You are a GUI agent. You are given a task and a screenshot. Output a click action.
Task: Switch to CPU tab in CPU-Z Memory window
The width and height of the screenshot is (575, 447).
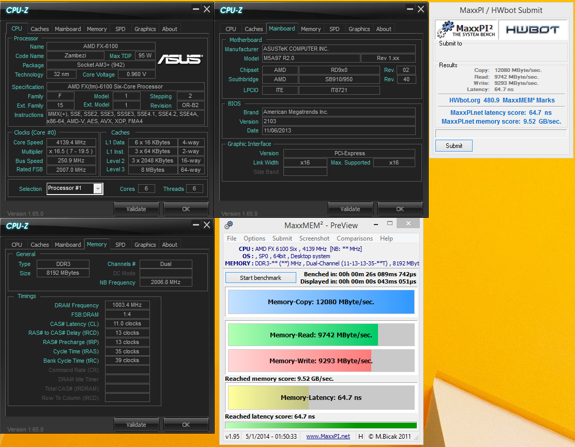17,245
